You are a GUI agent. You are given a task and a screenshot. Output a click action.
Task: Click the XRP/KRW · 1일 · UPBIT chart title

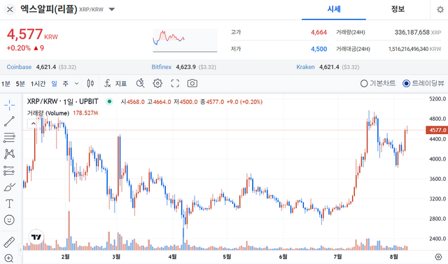(x=62, y=101)
